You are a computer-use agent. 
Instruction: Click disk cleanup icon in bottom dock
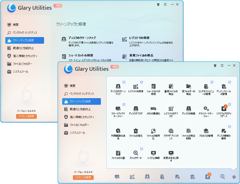pos(147,177)
